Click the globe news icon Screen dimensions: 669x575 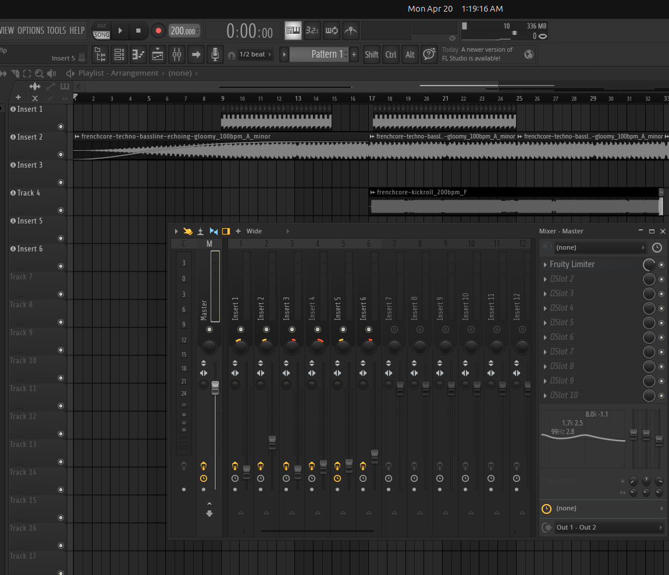tap(529, 54)
